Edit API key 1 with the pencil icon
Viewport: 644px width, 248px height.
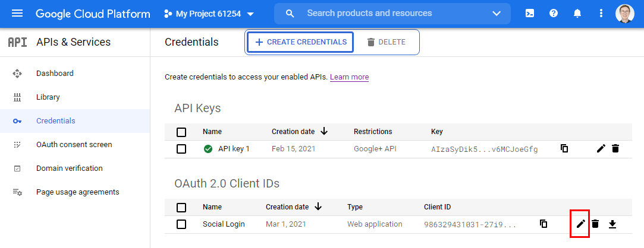601,149
